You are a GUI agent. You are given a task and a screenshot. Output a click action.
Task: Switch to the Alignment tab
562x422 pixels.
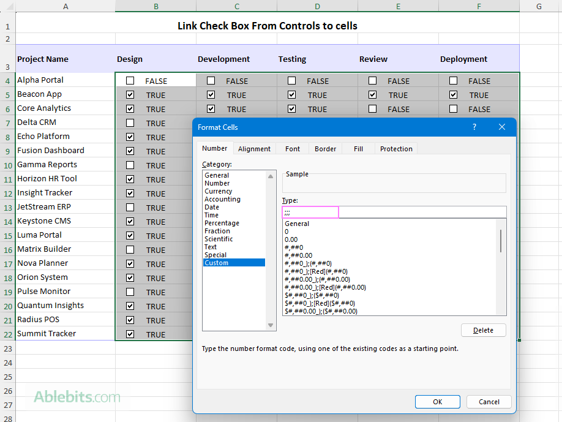(254, 148)
